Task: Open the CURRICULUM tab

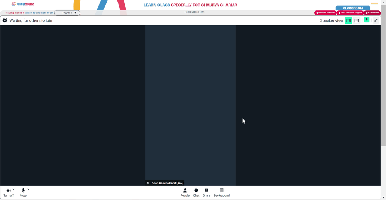Action: point(195,12)
